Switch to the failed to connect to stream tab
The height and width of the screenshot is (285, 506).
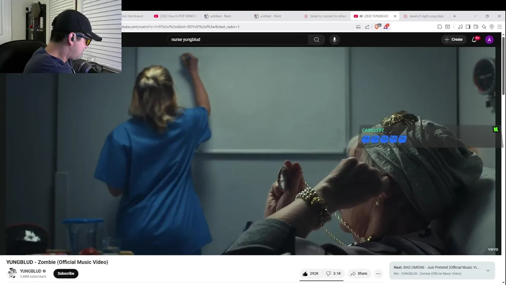tap(325, 16)
